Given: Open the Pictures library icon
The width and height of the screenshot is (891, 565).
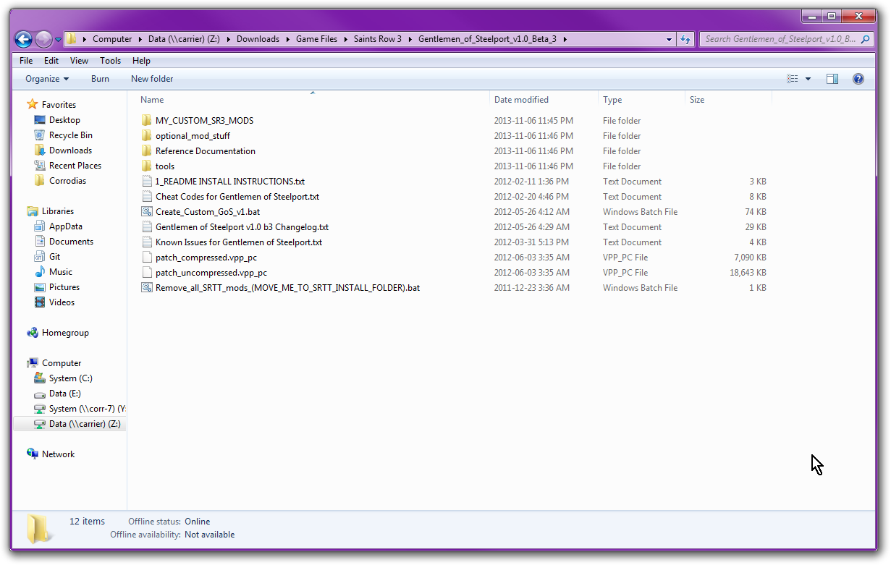Looking at the screenshot, I should [40, 287].
